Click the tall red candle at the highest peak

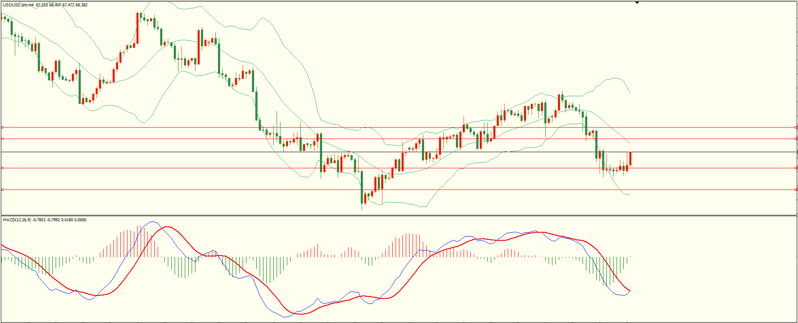pyautogui.click(x=137, y=28)
